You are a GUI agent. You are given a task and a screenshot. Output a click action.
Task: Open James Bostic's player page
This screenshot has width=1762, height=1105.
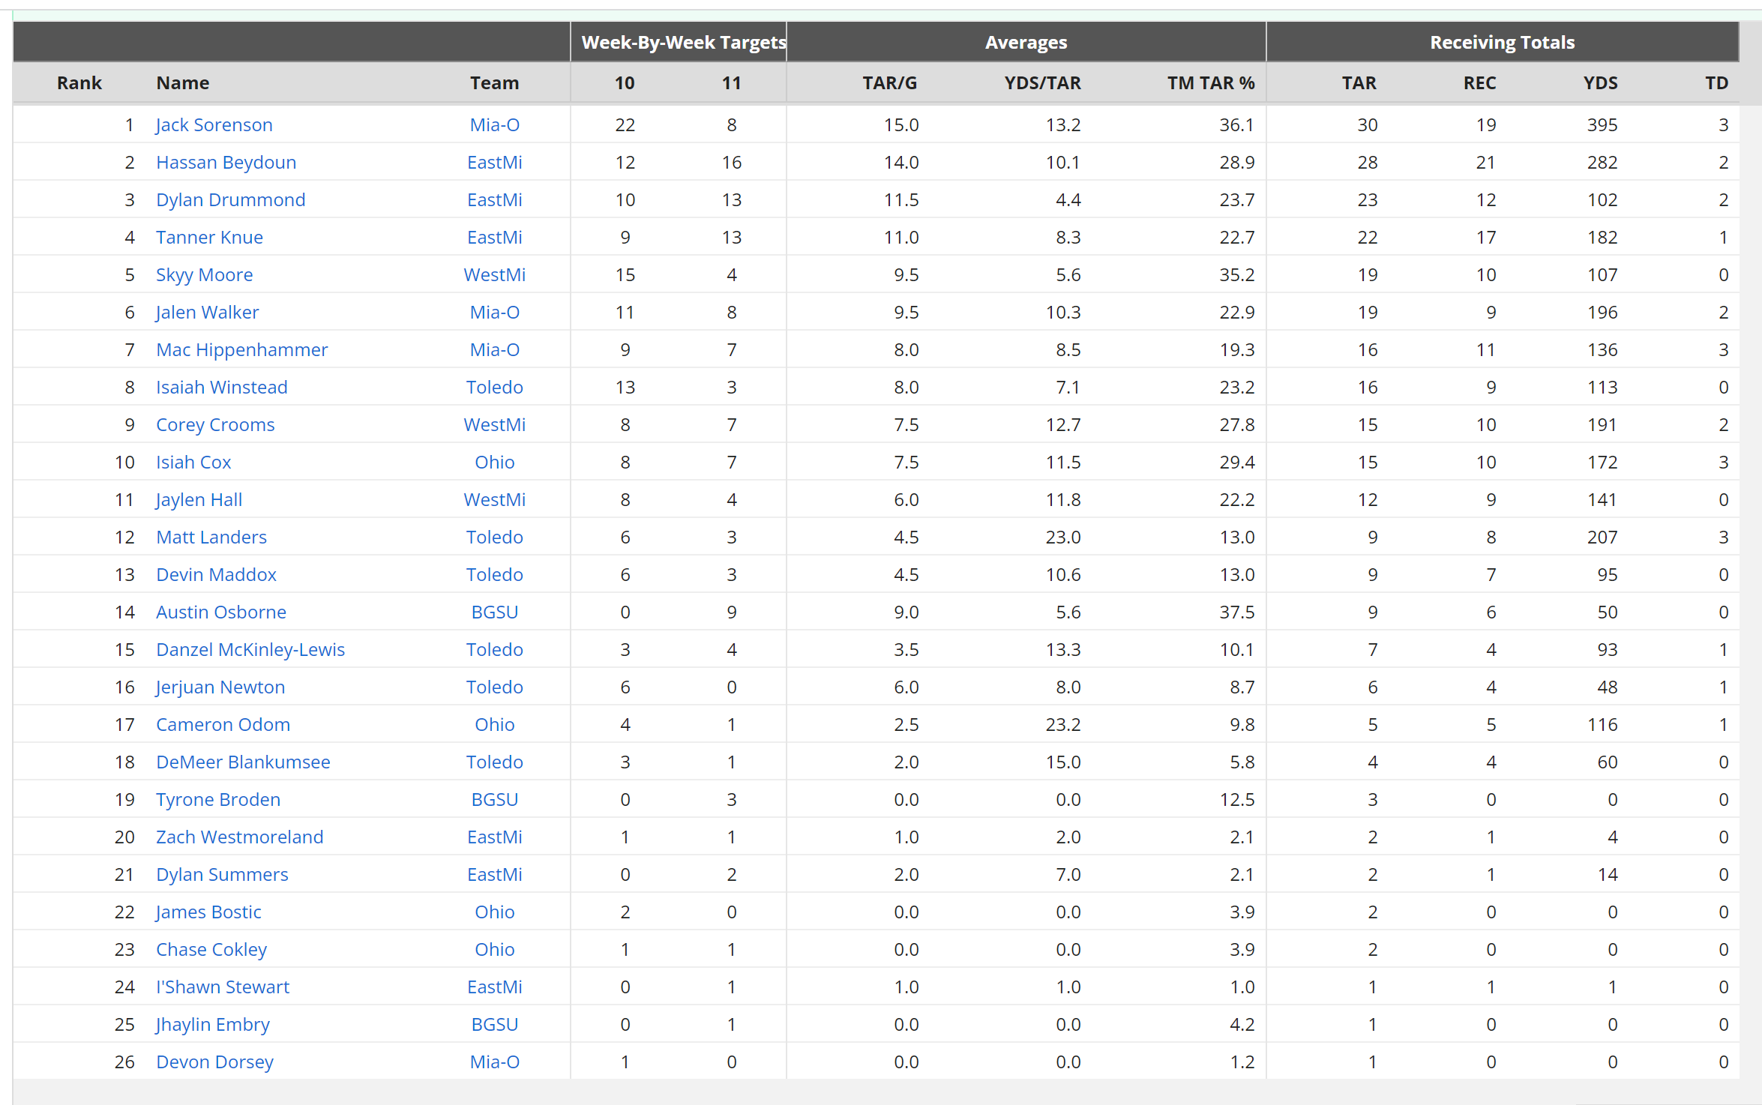[208, 912]
